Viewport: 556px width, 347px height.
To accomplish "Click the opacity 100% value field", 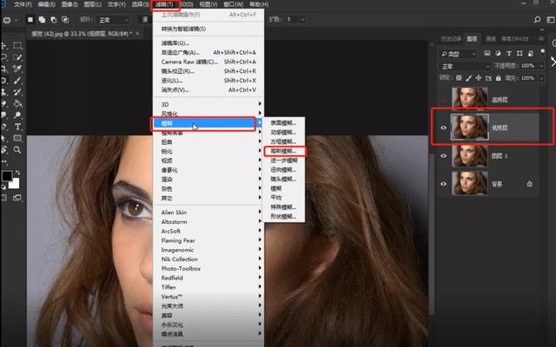I will coord(527,66).
